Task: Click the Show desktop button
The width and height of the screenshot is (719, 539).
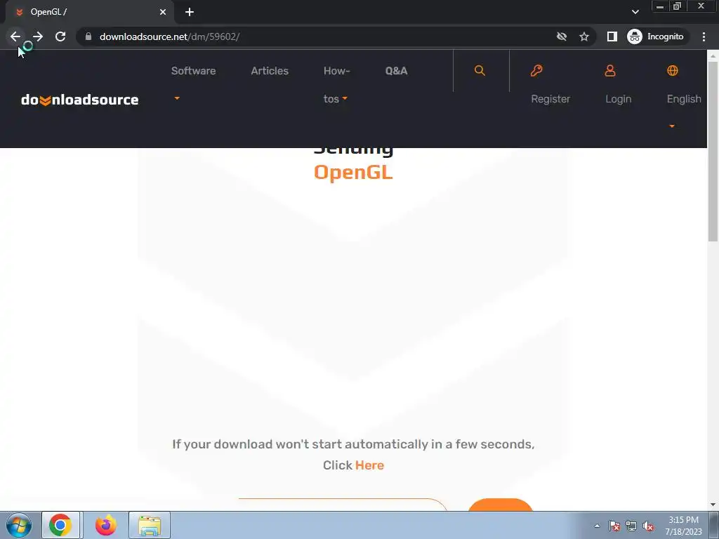Action: (x=714, y=525)
